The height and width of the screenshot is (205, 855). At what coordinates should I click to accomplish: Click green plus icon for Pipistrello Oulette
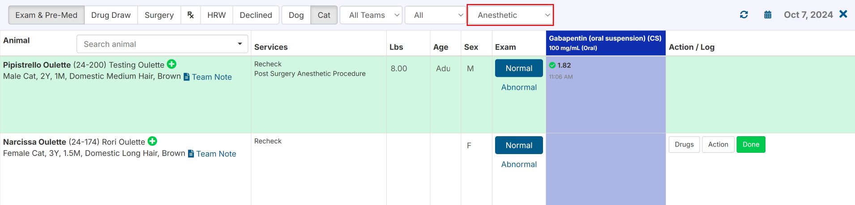point(171,64)
